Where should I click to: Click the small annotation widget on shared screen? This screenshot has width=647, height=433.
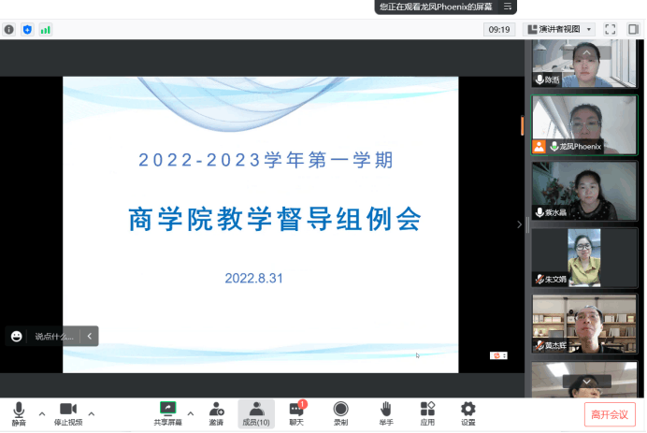pyautogui.click(x=498, y=355)
